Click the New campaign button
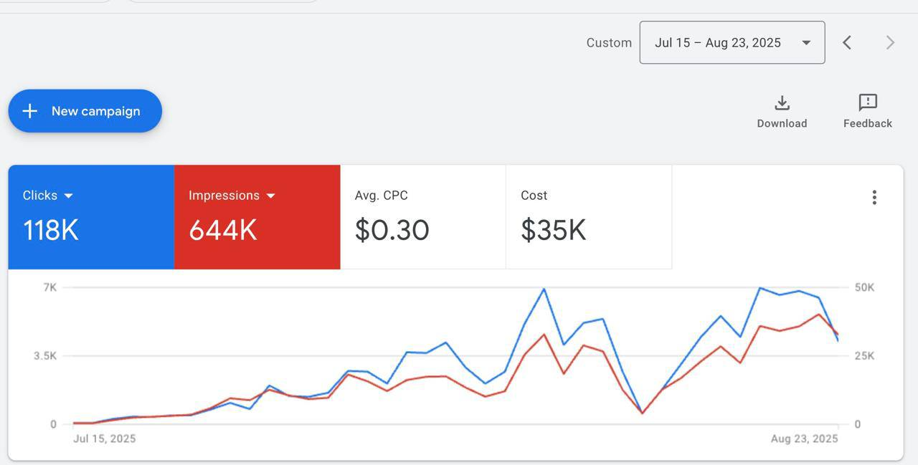 [85, 111]
